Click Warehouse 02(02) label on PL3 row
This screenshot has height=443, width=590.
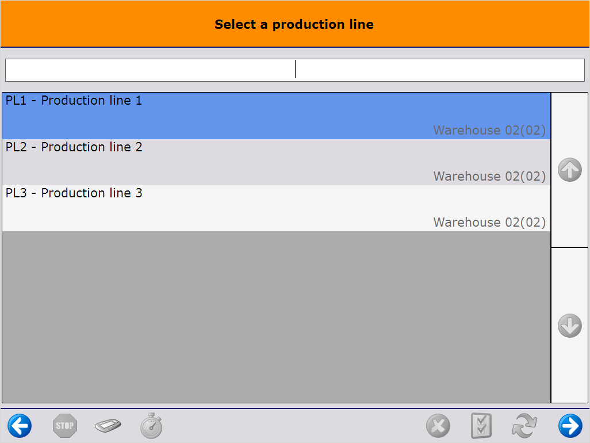coord(489,222)
